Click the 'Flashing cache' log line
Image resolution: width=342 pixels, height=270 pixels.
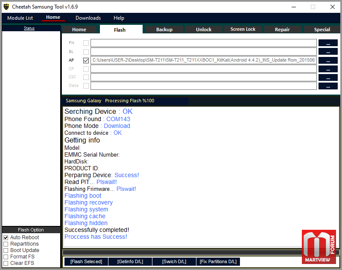pyautogui.click(x=85, y=216)
